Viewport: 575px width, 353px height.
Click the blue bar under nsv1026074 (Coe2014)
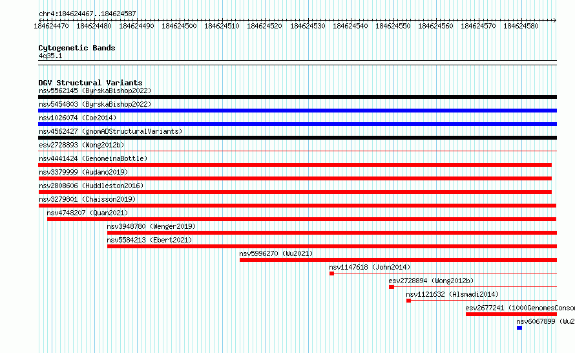(x=297, y=124)
